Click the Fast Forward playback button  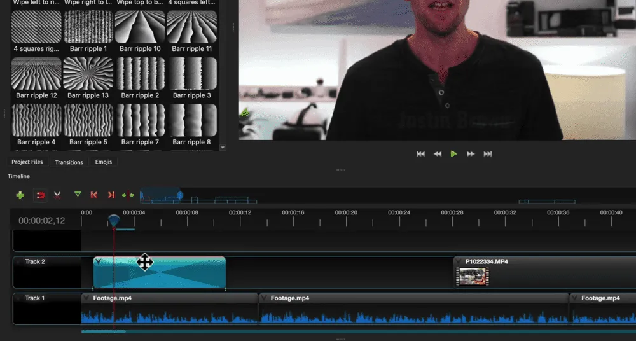pos(471,154)
